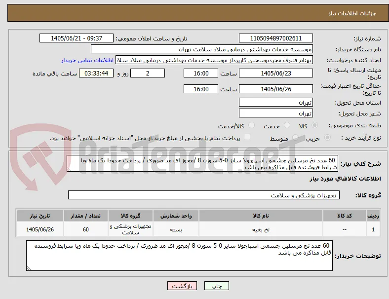Click the resize handle of description textarea
Image resolution: width=389 pixels, height=299 pixels.
pyautogui.click(x=69, y=169)
